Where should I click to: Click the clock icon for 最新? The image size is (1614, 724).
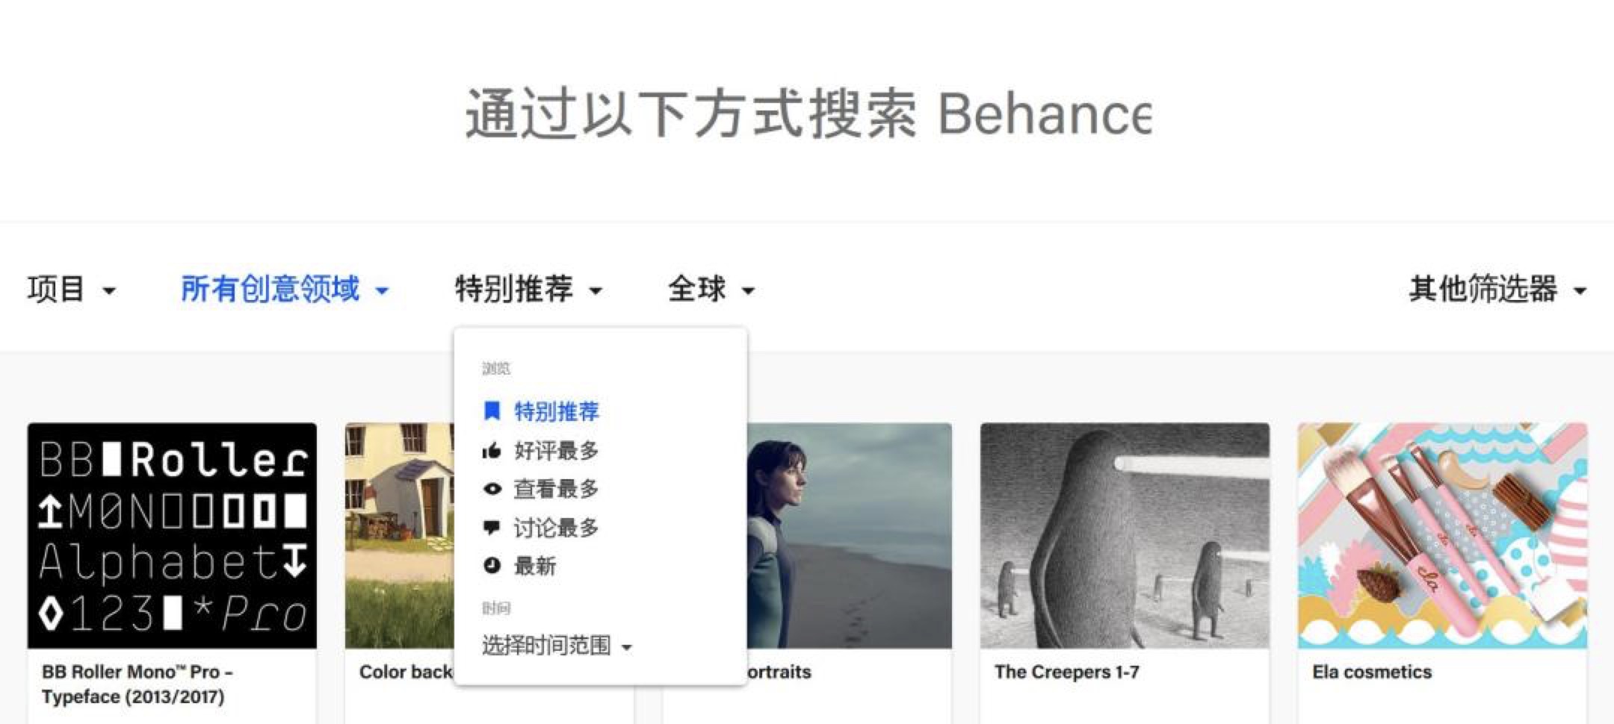(492, 566)
